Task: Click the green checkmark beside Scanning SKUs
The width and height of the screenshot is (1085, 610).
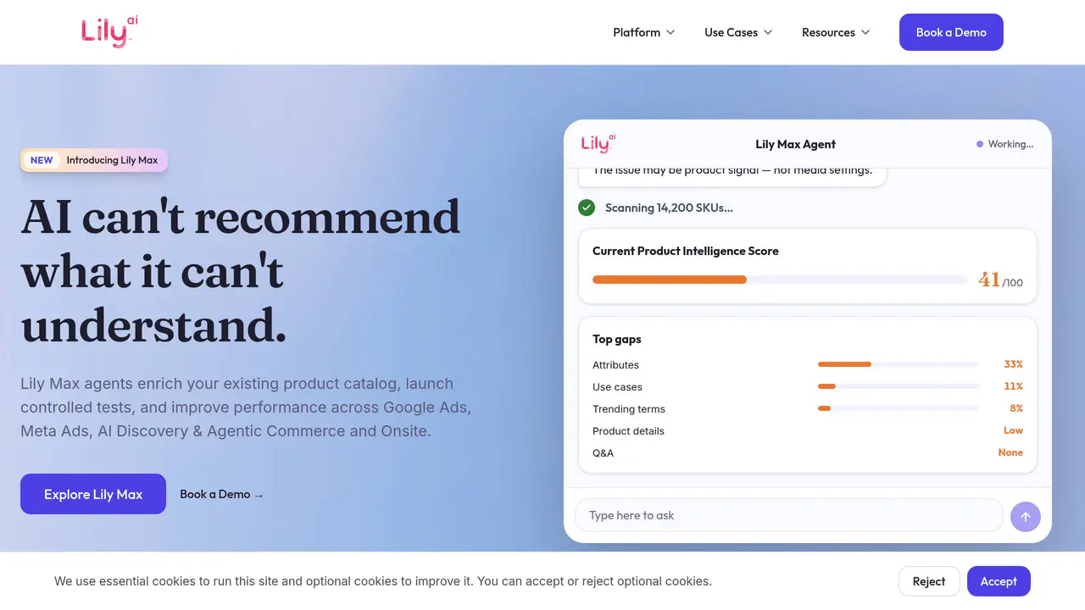Action: coord(587,208)
